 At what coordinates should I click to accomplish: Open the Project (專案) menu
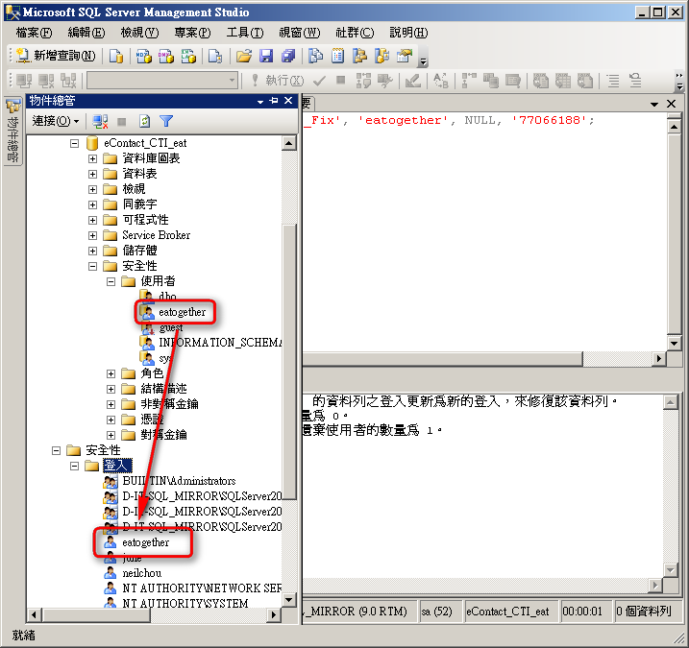[192, 33]
